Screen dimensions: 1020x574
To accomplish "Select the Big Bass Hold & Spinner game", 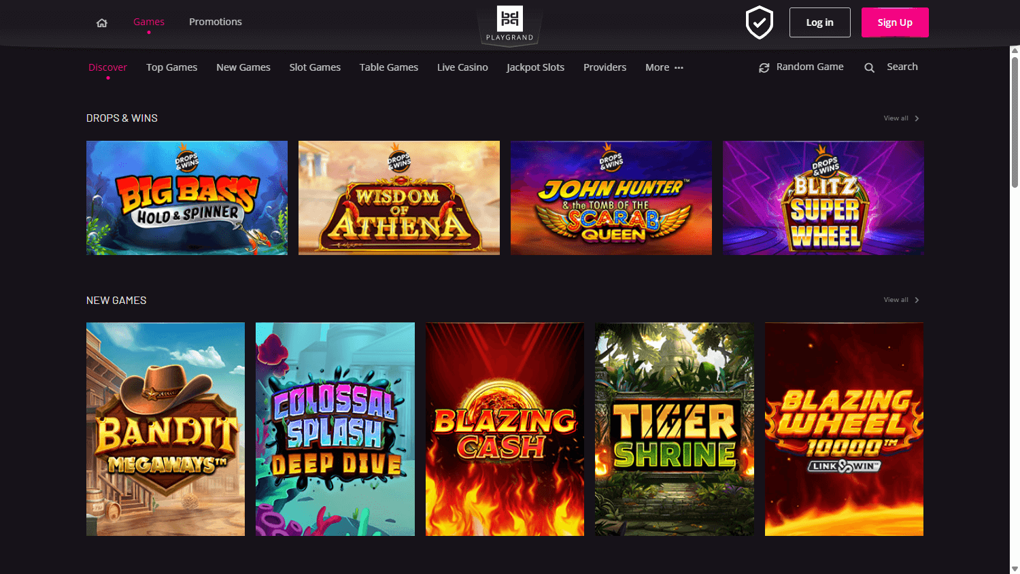I will [x=186, y=197].
